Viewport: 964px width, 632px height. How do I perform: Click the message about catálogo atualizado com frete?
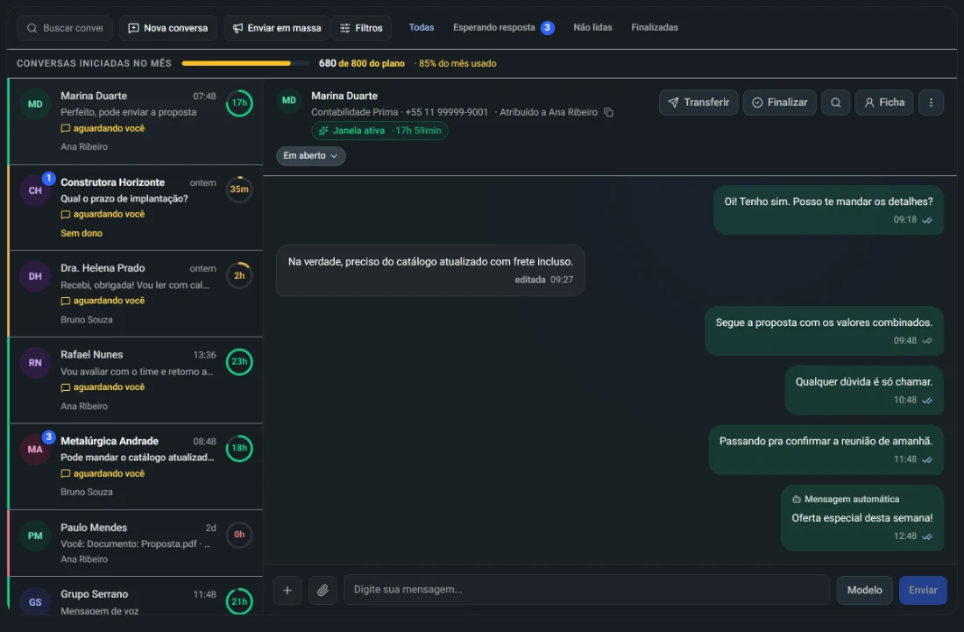[x=430, y=270]
